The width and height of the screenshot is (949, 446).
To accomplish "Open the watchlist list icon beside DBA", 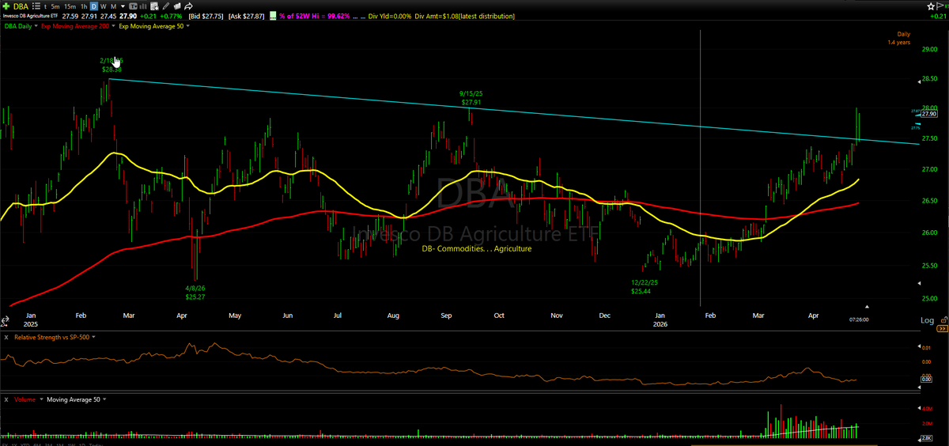I will [36, 6].
